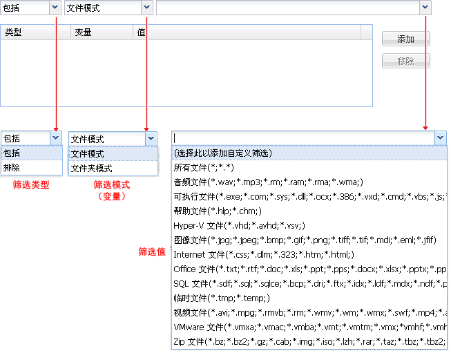Select Office 文件 txt doc option
Viewport: 451px width, 353px height.
(309, 269)
